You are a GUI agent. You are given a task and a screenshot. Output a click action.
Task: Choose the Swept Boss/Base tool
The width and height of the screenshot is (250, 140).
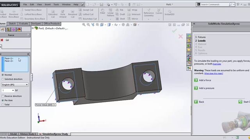click(31, 10)
